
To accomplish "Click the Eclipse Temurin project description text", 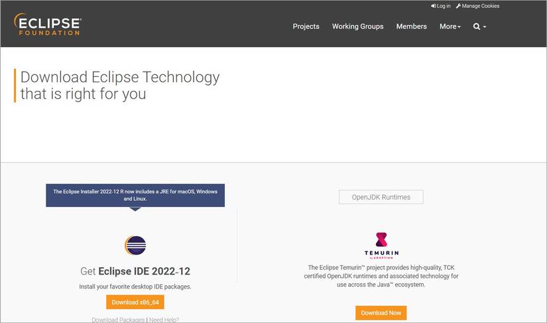I will tap(381, 276).
